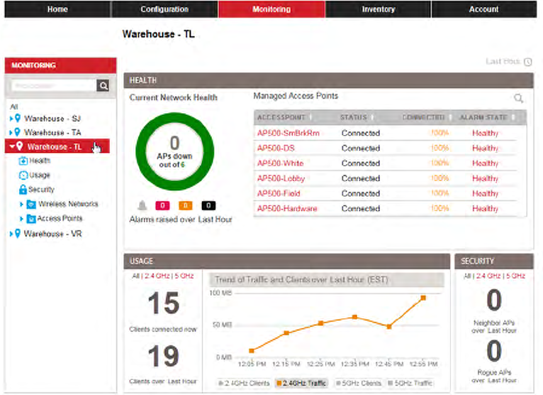The height and width of the screenshot is (395, 543).
Task: Open AP500-SmBrkRm access point link
Action: 288,133
